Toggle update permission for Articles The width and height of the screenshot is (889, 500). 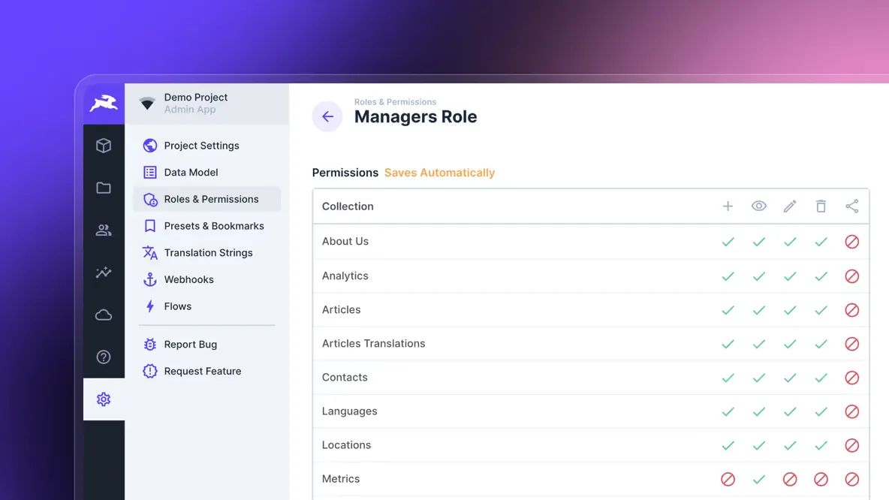click(790, 310)
